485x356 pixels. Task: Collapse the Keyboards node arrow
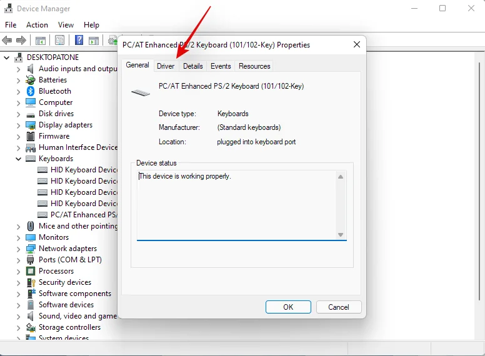pyautogui.click(x=19, y=159)
